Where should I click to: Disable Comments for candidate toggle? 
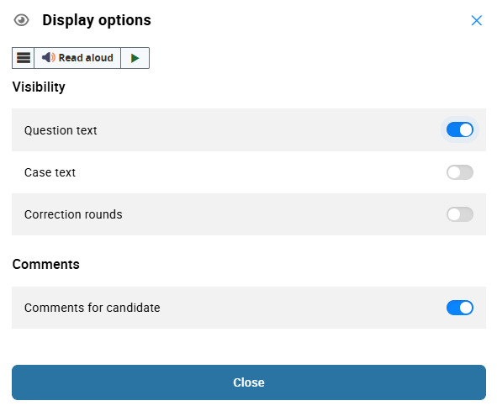pos(460,308)
